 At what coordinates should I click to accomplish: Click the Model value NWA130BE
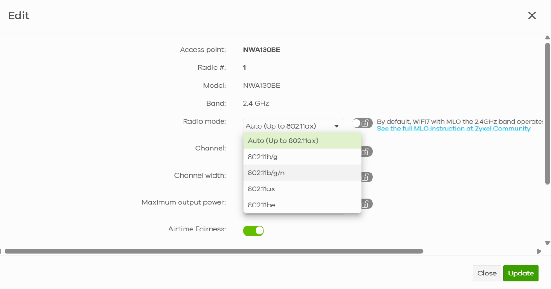(x=262, y=86)
